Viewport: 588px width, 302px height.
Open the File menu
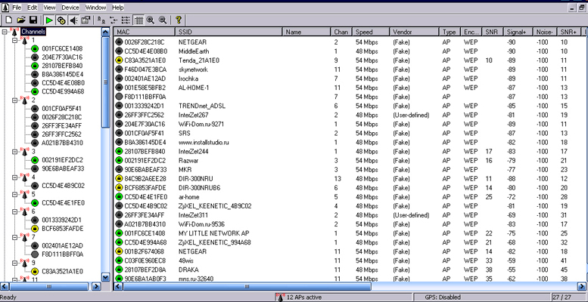point(17,8)
